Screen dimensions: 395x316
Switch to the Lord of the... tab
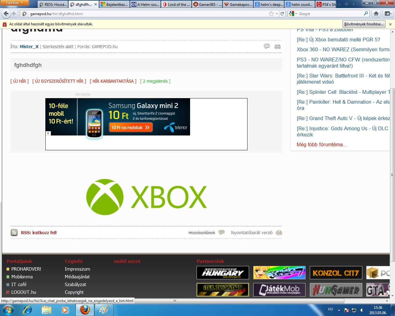click(x=177, y=4)
